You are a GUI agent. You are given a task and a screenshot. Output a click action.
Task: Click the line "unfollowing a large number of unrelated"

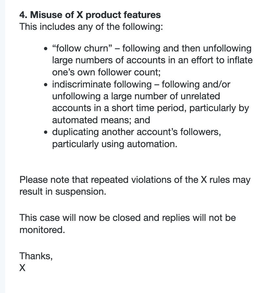pos(136,96)
